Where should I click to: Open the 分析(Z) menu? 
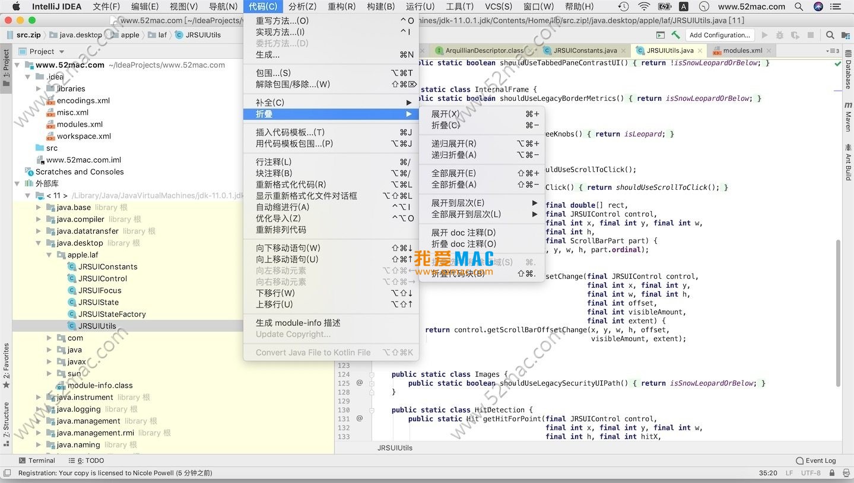(302, 7)
